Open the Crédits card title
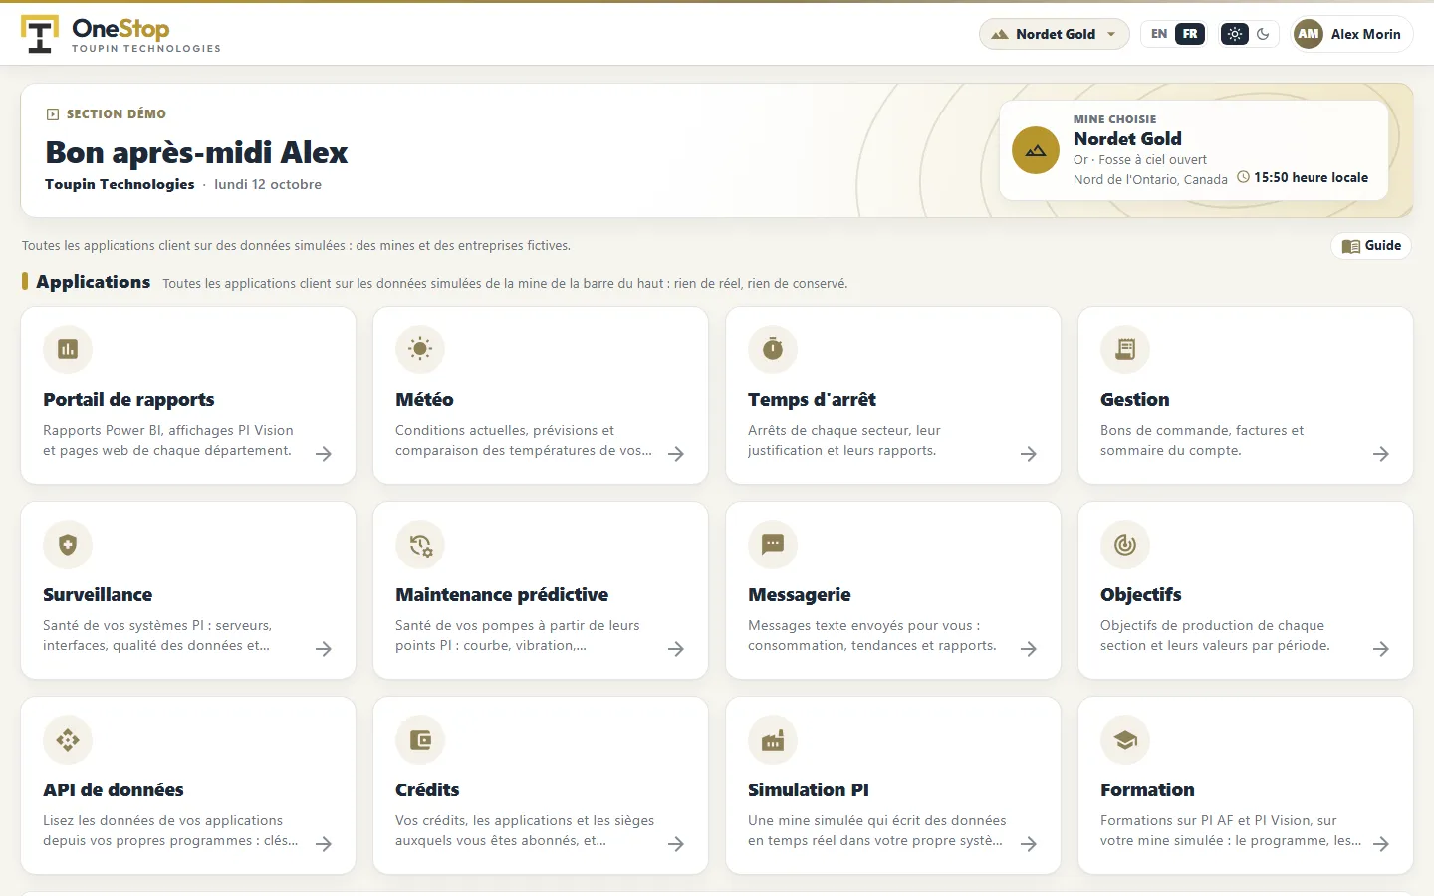The height and width of the screenshot is (896, 1434). click(427, 789)
